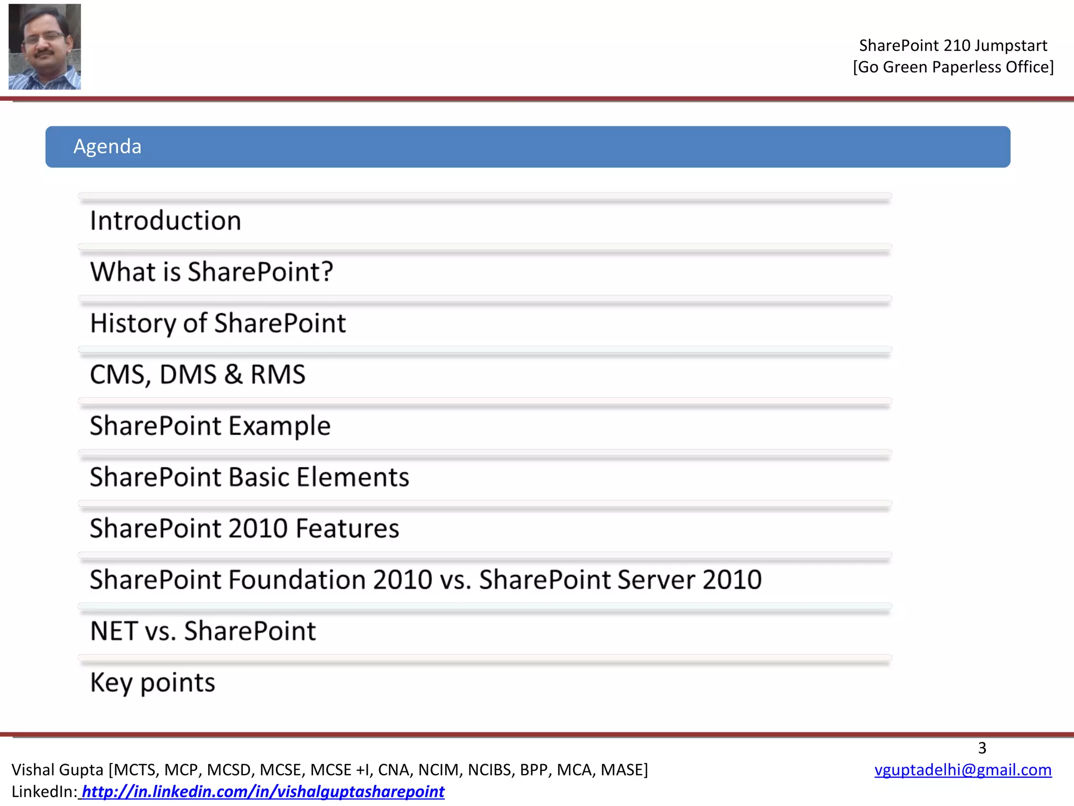Select the Key points agenda item
1074x806 pixels.
click(153, 683)
